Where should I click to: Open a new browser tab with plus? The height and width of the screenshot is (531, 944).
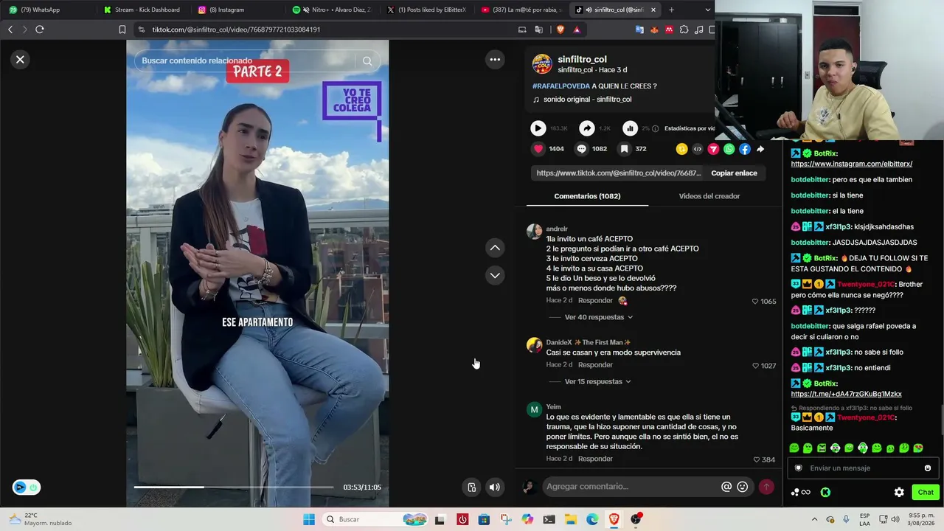671,10
